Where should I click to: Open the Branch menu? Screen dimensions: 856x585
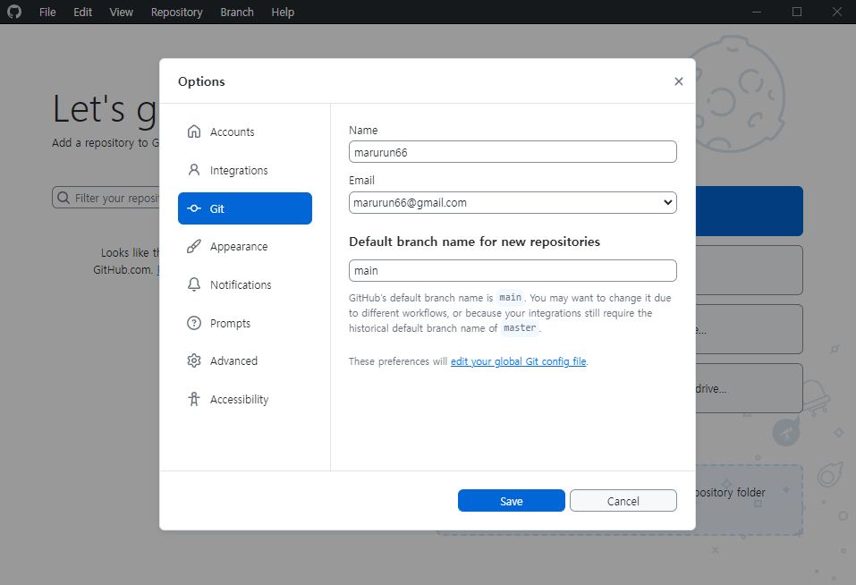(237, 12)
